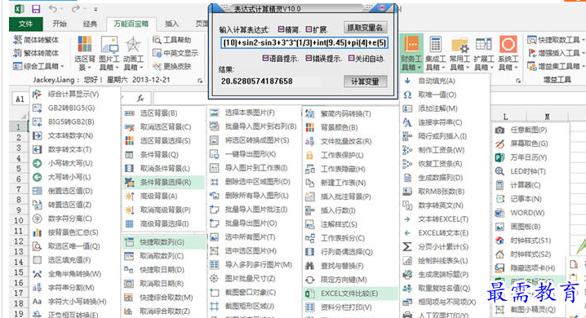
Task: Toggle the 语音提示 checkbox
Action: tap(265, 58)
